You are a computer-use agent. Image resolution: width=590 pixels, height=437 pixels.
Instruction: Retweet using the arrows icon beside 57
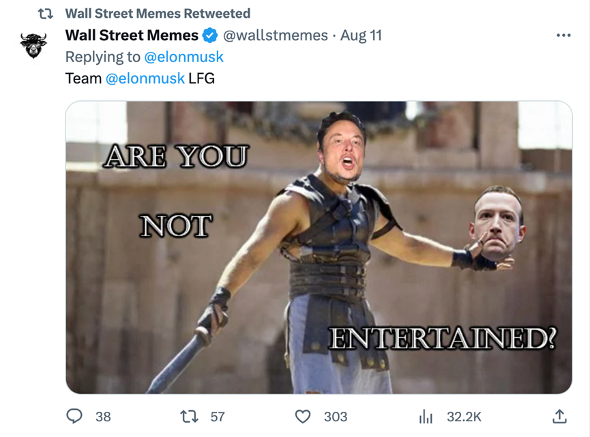[189, 417]
